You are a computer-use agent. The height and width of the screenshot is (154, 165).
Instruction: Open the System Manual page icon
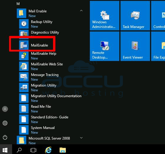click(x=24, y=130)
